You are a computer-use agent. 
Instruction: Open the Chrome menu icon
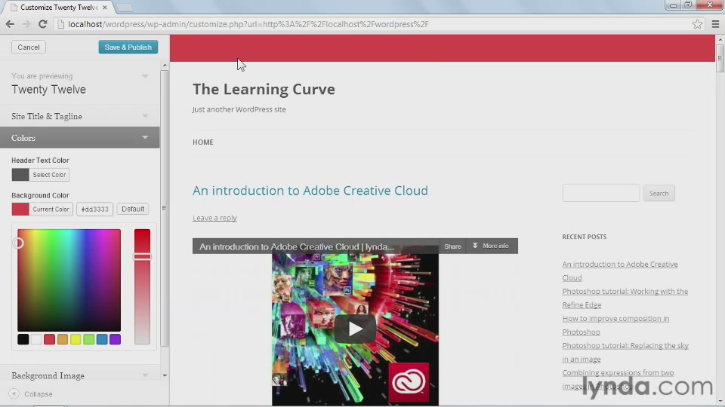click(x=715, y=24)
